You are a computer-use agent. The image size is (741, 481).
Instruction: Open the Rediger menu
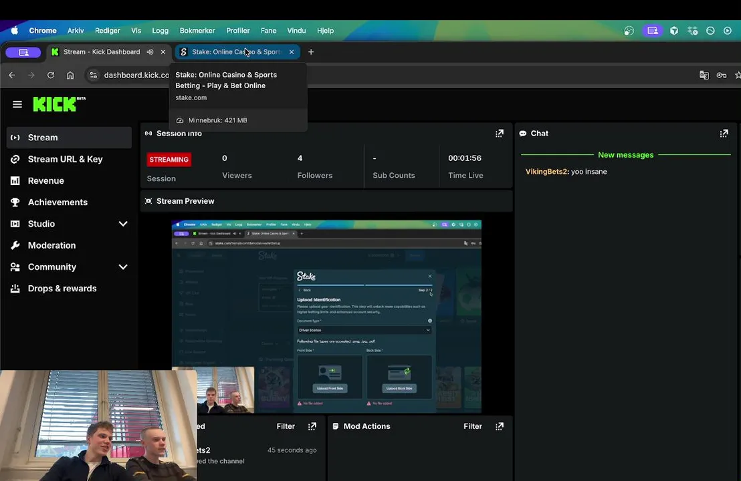[107, 31]
